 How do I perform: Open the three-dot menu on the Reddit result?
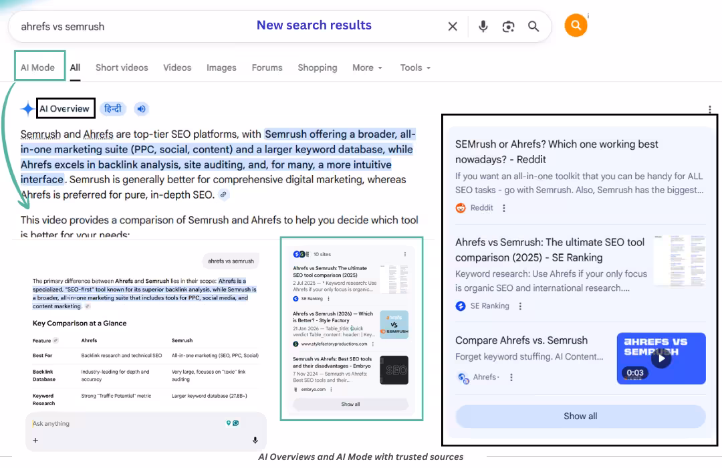click(x=503, y=208)
